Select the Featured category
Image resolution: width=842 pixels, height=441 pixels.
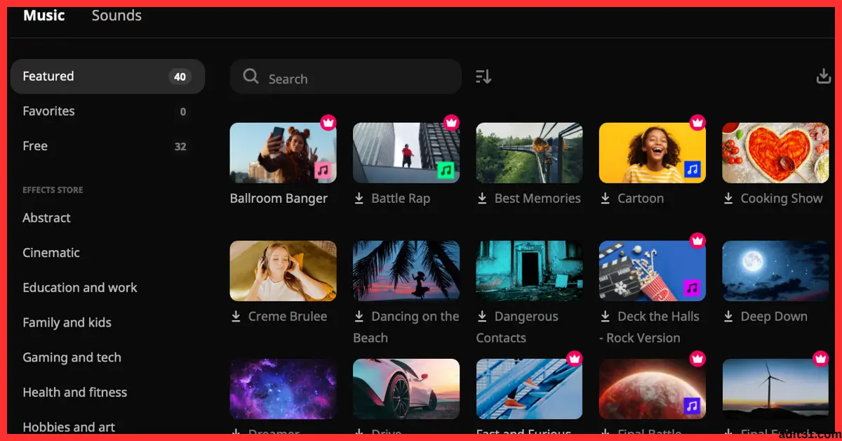click(x=107, y=77)
